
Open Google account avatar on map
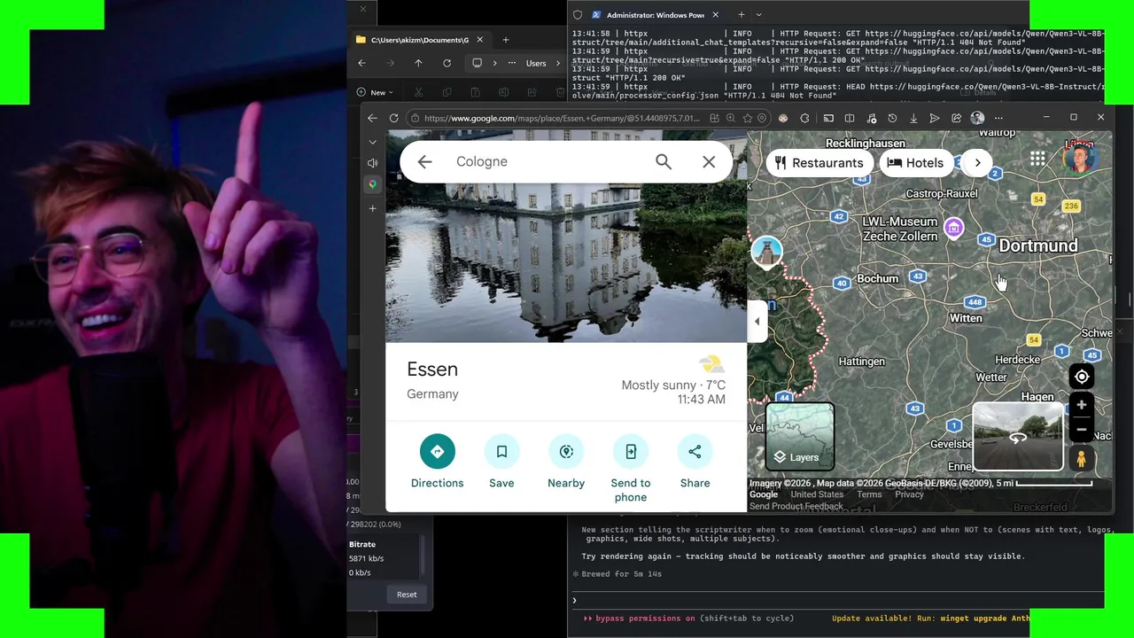coord(1079,159)
